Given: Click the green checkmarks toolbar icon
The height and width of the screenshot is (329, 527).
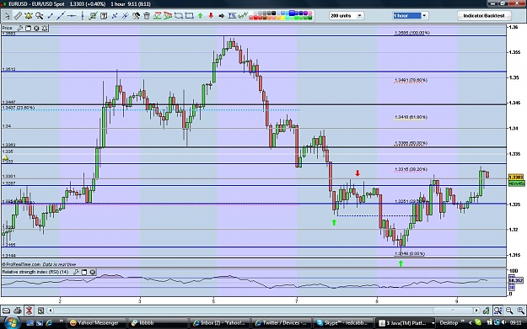Looking at the screenshot, I should click(x=243, y=16).
